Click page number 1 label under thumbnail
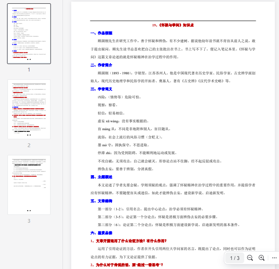This screenshot has height=269, width=279. click(x=29, y=69)
